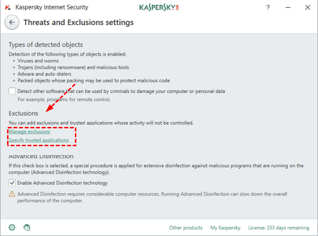Click the Exclusions section heading

click(x=24, y=113)
